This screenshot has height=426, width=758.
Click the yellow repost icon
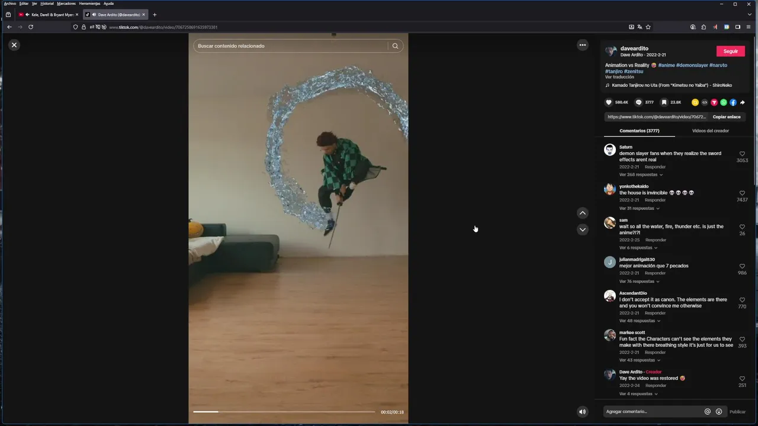[695, 102]
